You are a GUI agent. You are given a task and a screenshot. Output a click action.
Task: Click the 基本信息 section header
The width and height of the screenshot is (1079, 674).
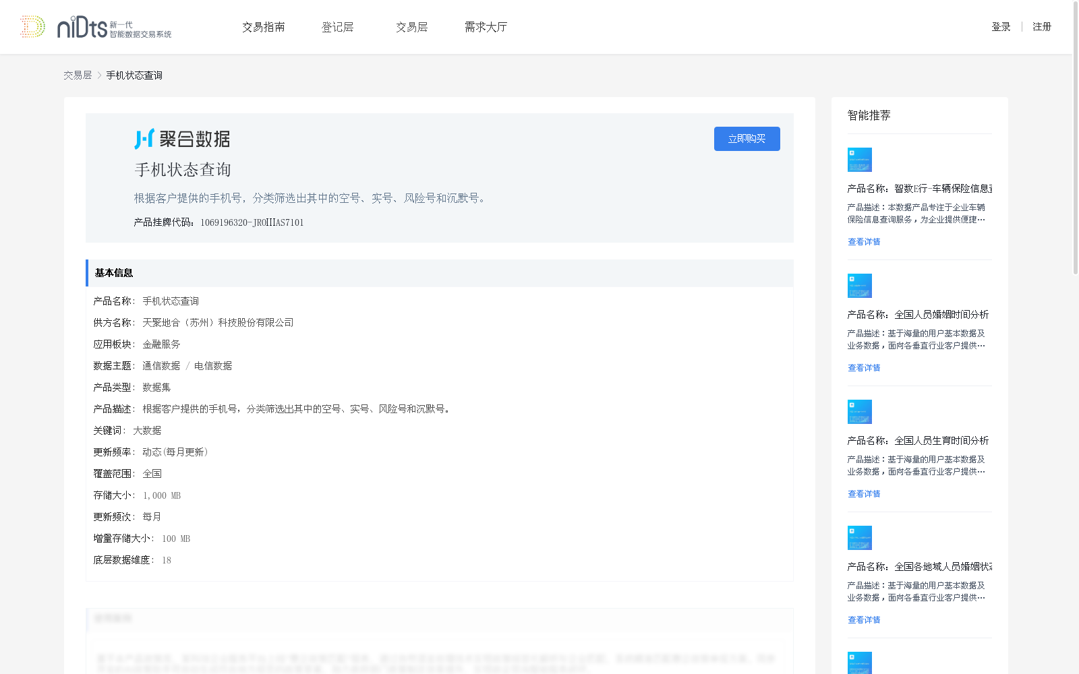[440, 273]
